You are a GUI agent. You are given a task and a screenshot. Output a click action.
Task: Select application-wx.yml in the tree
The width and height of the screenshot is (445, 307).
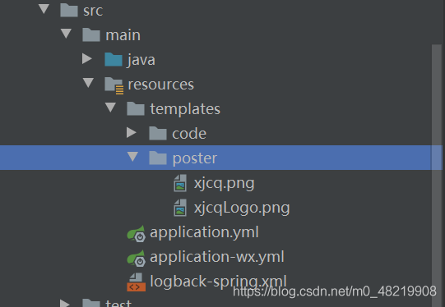pyautogui.click(x=217, y=258)
